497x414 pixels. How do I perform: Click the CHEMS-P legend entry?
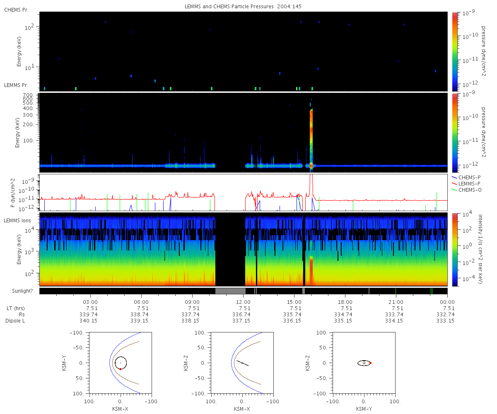[x=467, y=177]
